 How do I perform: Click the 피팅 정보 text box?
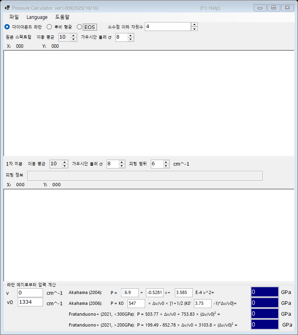(x=145, y=176)
